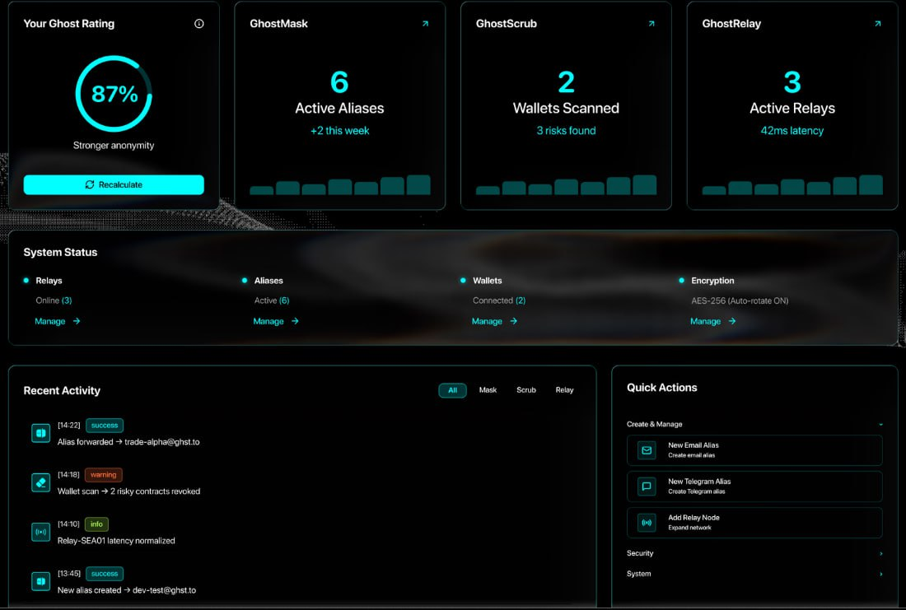Open GhostScrub via its arrow icon
The width and height of the screenshot is (906, 610).
tap(651, 24)
